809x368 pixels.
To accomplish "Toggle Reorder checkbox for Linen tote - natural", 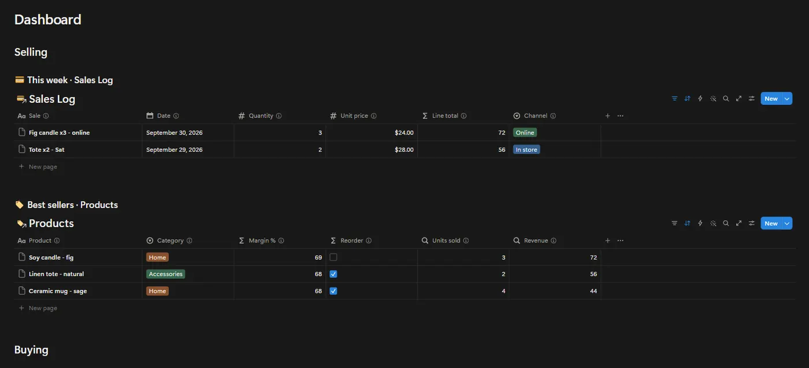I will pos(333,274).
